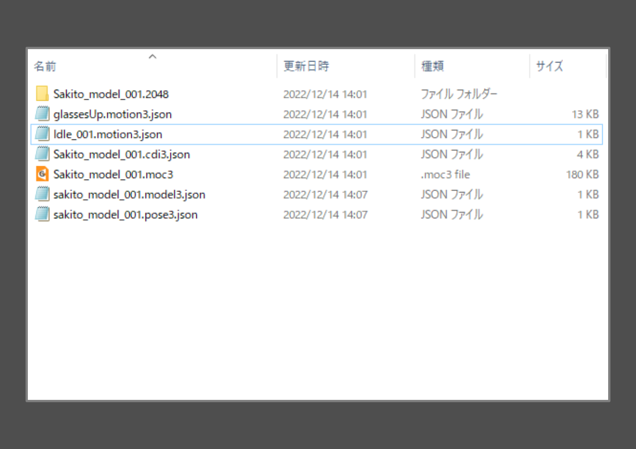Viewport: 636px width, 449px height.
Task: Click the date of Idle_001.motion3.json
Action: [325, 134]
